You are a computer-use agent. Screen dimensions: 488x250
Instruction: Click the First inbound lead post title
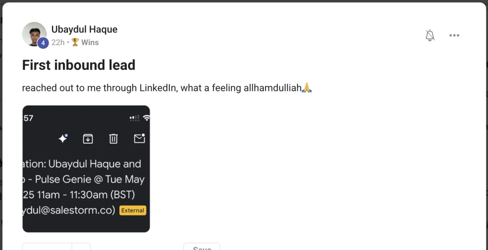[78, 65]
